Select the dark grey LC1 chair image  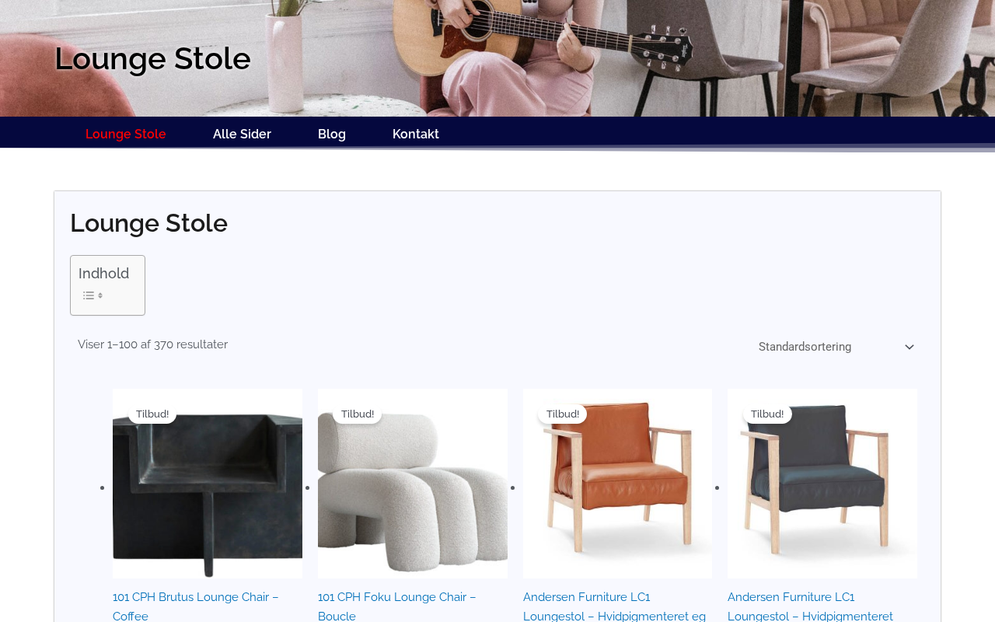pyautogui.click(x=822, y=484)
